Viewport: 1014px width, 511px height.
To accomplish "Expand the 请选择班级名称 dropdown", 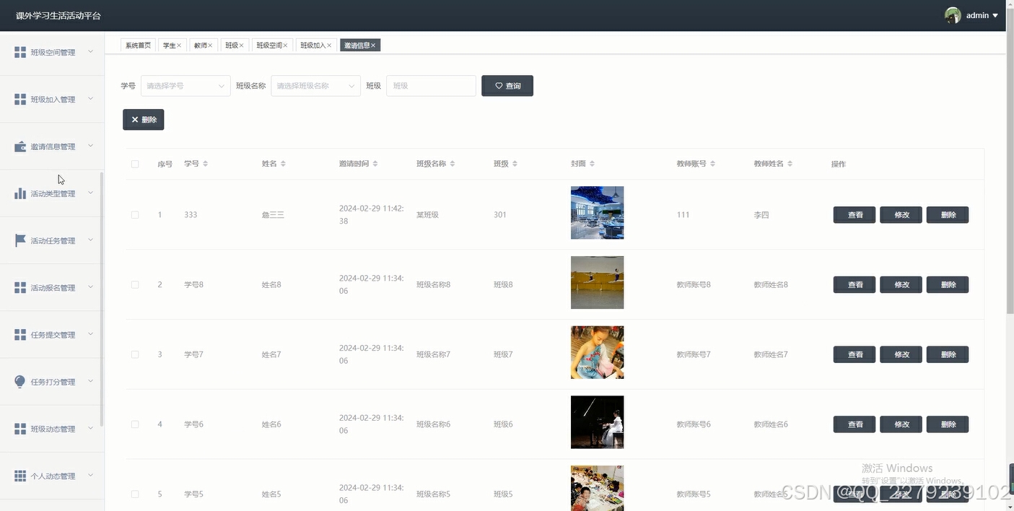I will (x=315, y=85).
